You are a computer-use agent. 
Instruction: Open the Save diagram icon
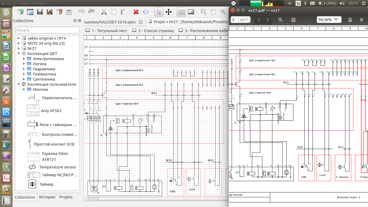40,12
